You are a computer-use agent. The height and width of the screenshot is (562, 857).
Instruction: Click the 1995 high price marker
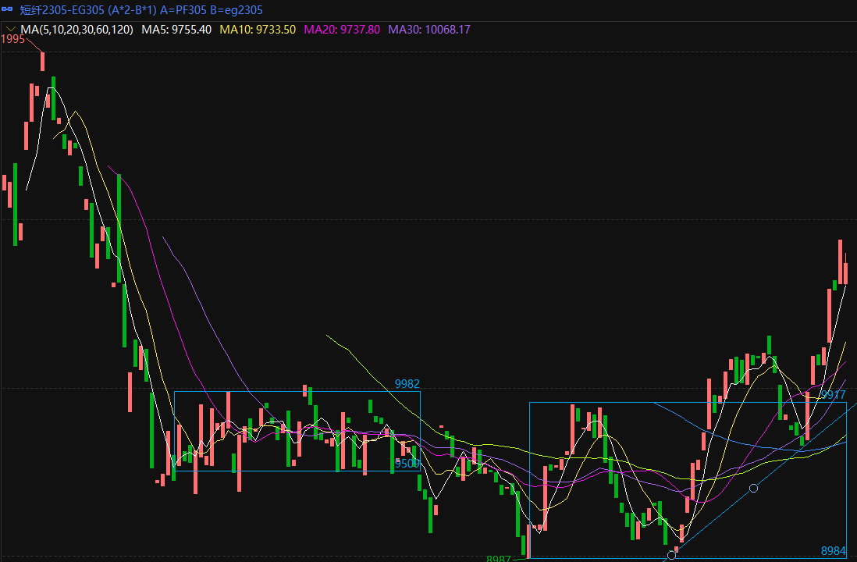coord(12,39)
